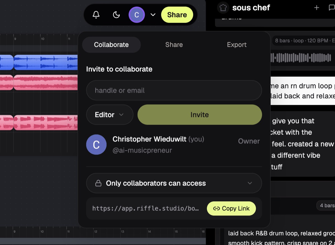
Task: Click the sous chef panel title
Action: pyautogui.click(x=251, y=8)
